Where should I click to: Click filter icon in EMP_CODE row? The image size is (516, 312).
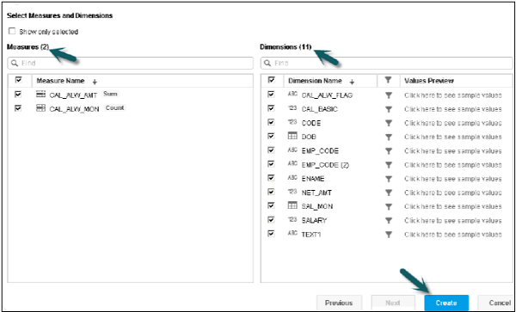[389, 151]
